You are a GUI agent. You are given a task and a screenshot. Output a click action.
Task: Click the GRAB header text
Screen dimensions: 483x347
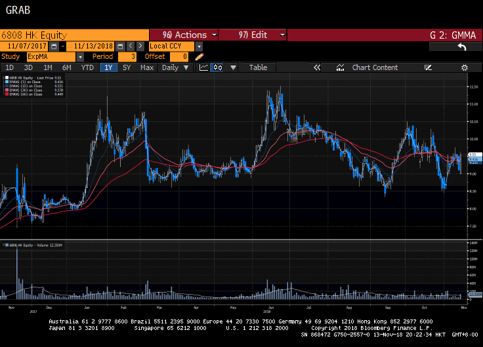pyautogui.click(x=18, y=10)
